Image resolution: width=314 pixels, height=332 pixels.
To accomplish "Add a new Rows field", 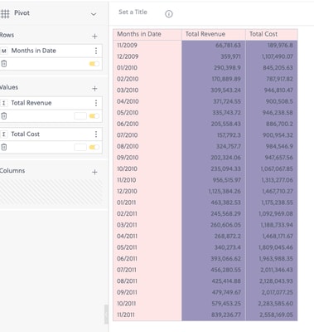I will [94, 37].
